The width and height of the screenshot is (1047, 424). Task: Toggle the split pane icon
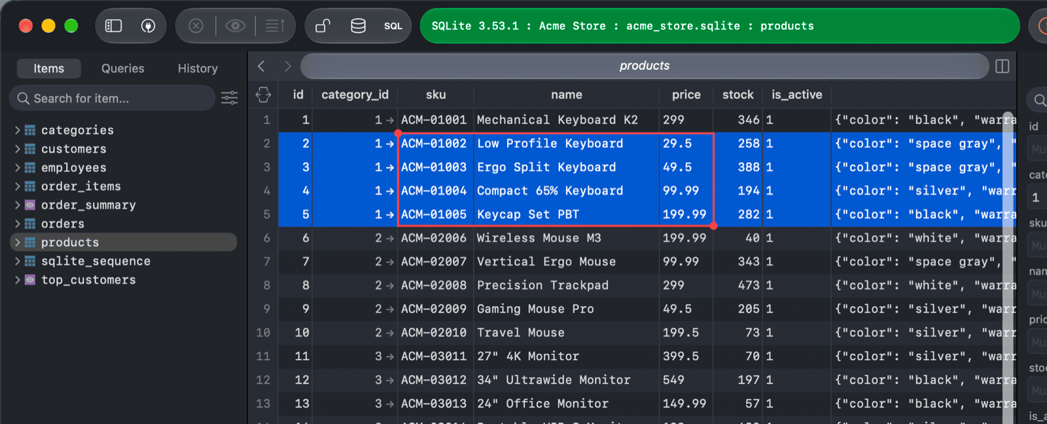1002,66
